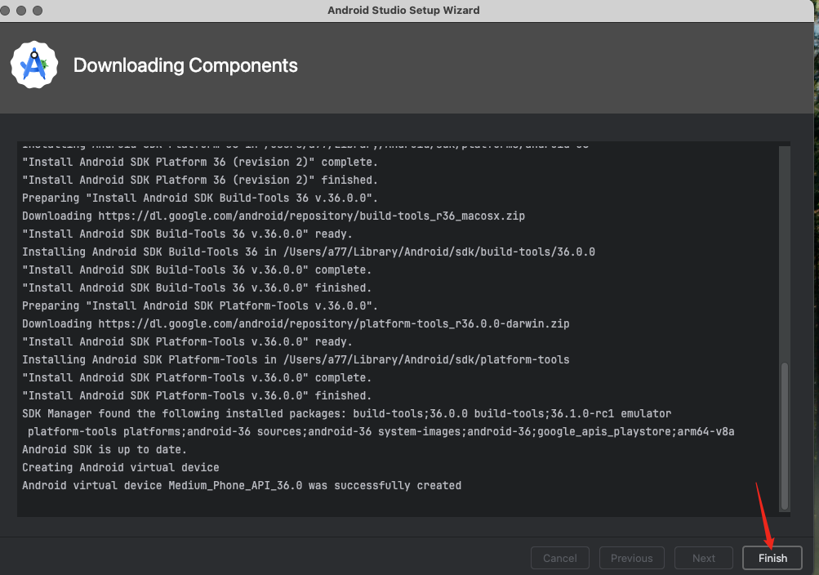This screenshot has width=819, height=575.
Task: Click the 'Platform-Tools v.36.0.0 finished' line
Action: (x=197, y=396)
